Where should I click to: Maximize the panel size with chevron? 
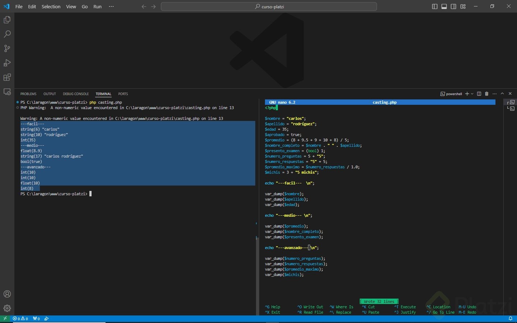click(502, 94)
